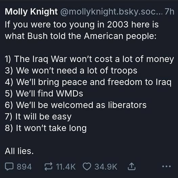Image resolution: width=178 pixels, height=178 pixels.
Task: Click the repost arrows icon
Action: (48, 167)
